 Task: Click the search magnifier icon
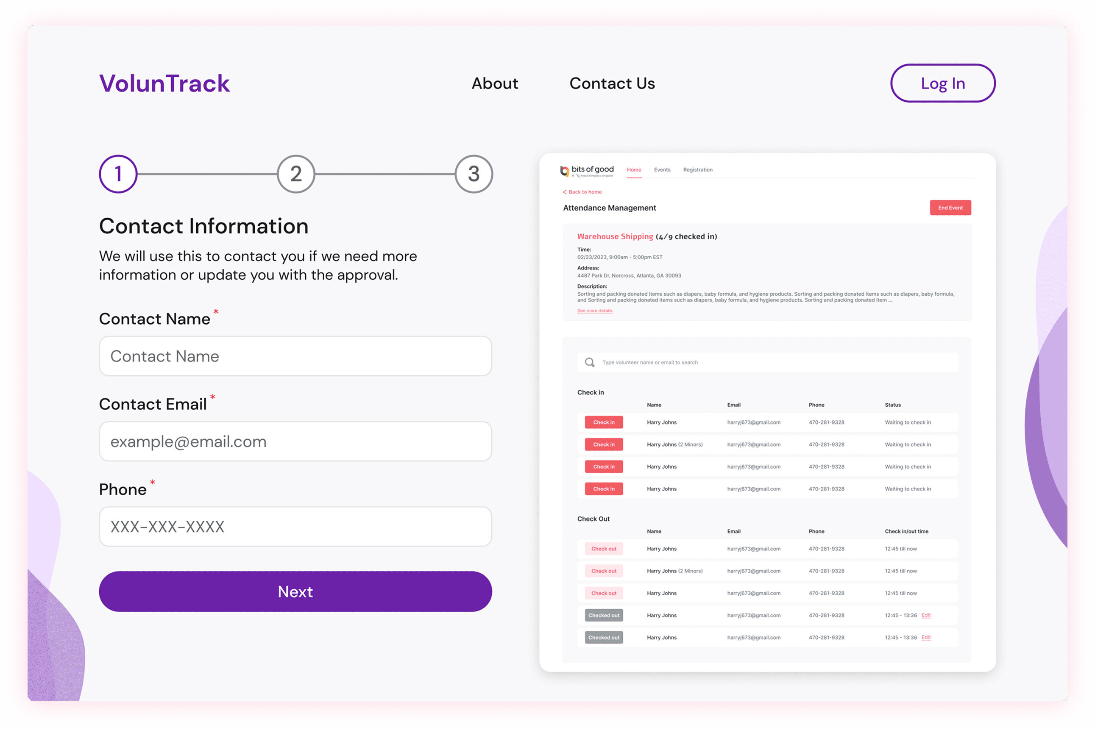(x=590, y=362)
